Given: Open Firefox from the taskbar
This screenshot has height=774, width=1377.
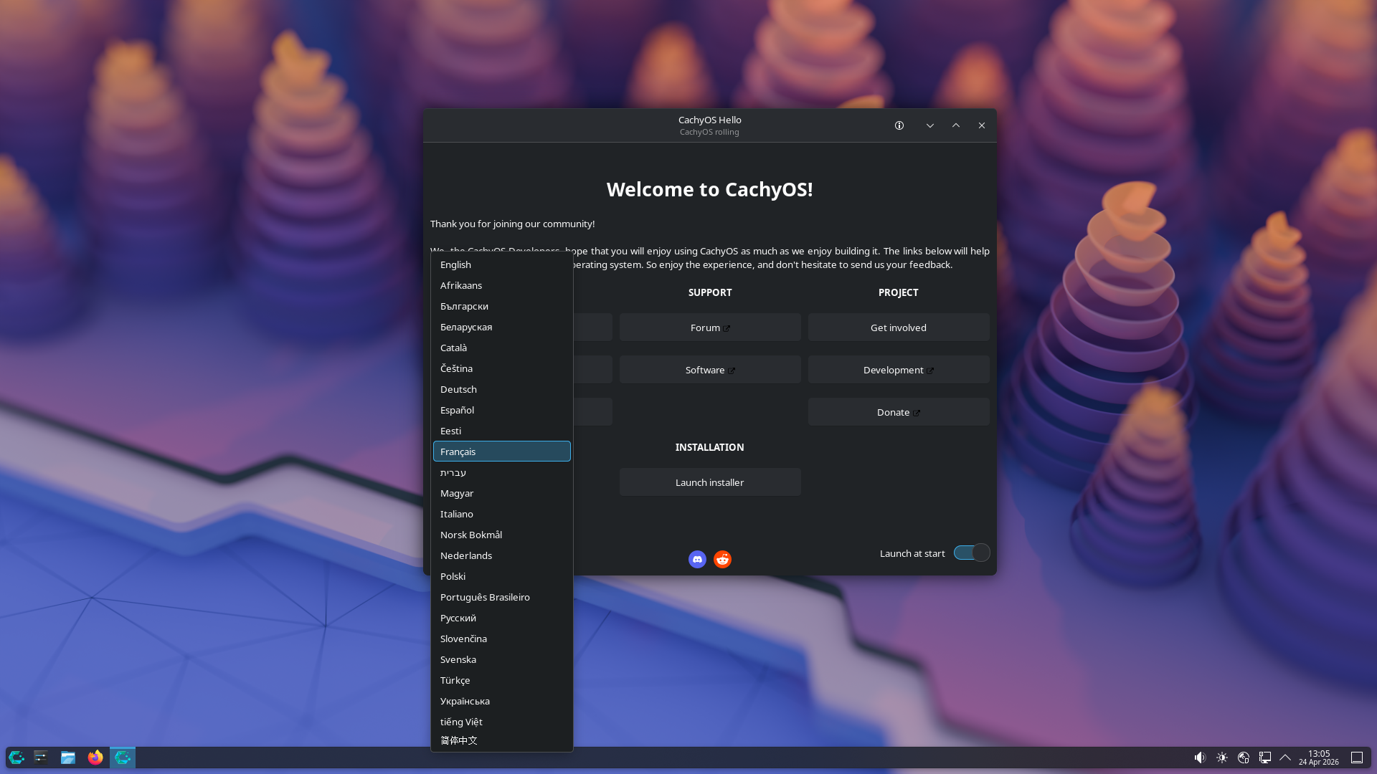Looking at the screenshot, I should click(x=95, y=758).
